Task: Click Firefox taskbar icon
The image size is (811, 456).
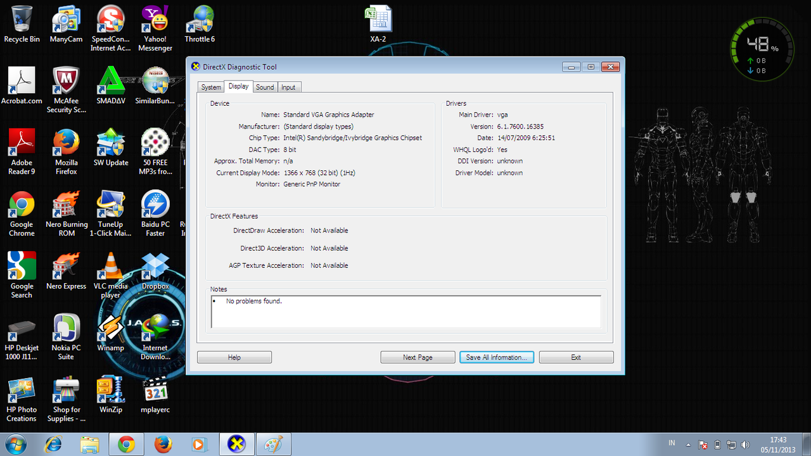Action: (163, 445)
